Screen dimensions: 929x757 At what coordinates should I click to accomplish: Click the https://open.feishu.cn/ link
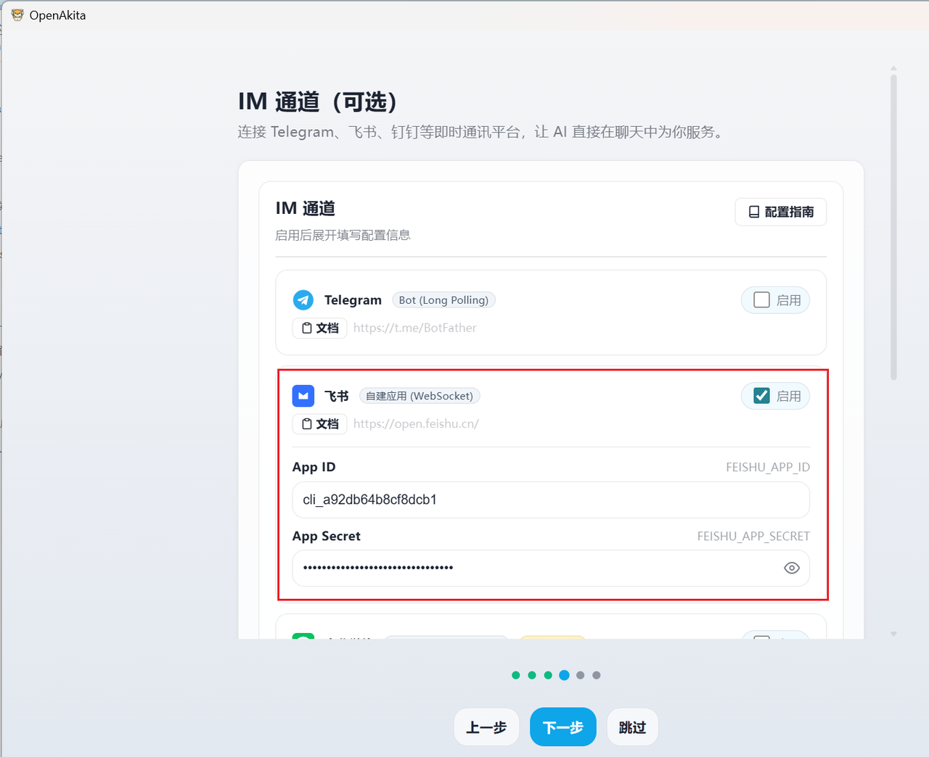[416, 423]
